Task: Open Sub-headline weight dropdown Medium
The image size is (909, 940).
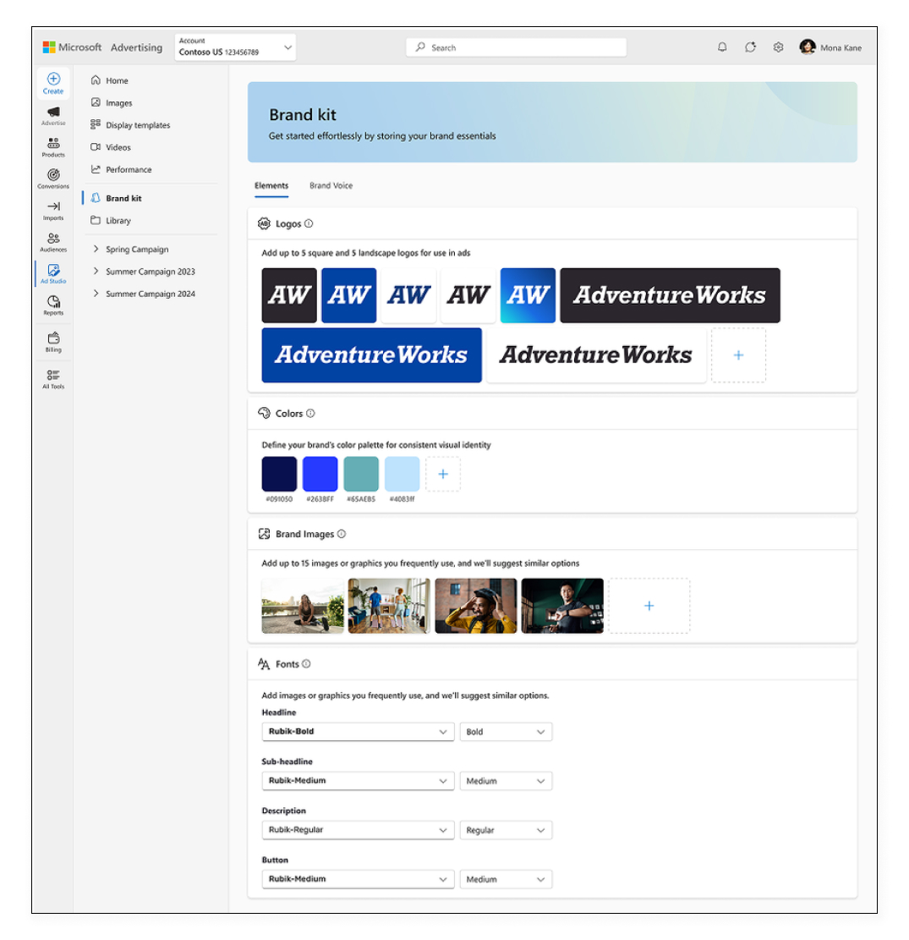Action: click(506, 781)
